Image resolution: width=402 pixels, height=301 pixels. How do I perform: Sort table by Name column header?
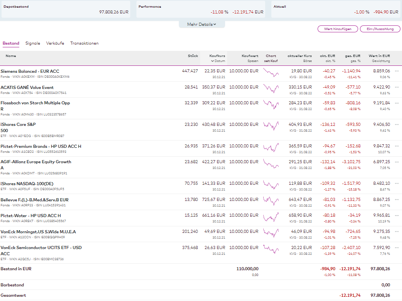pos(11,56)
